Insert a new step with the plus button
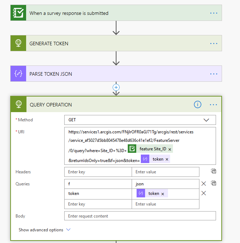Screen dimensions: 240x243 tap(116, 87)
